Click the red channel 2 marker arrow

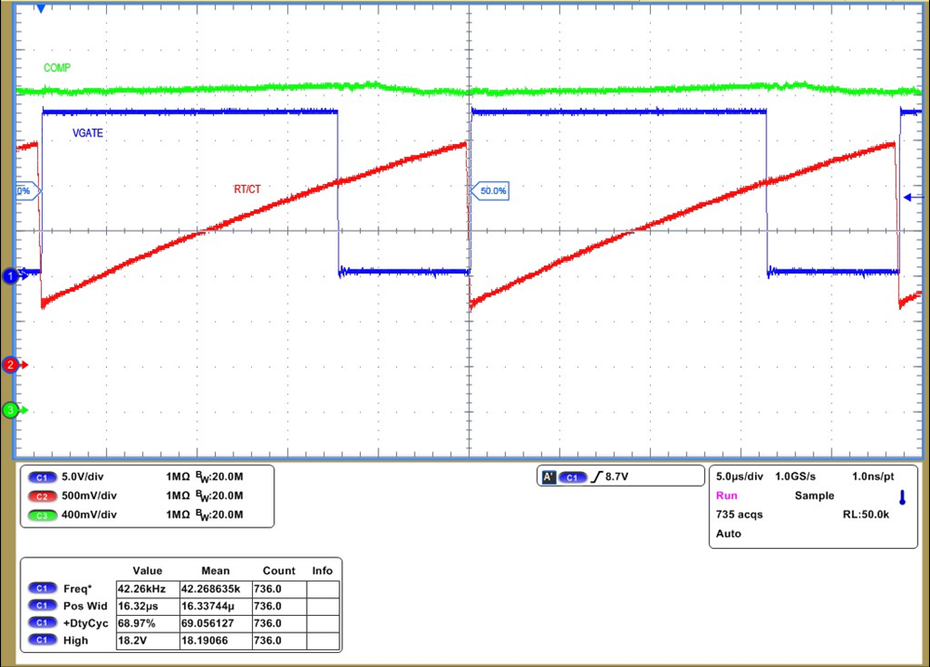[x=9, y=364]
